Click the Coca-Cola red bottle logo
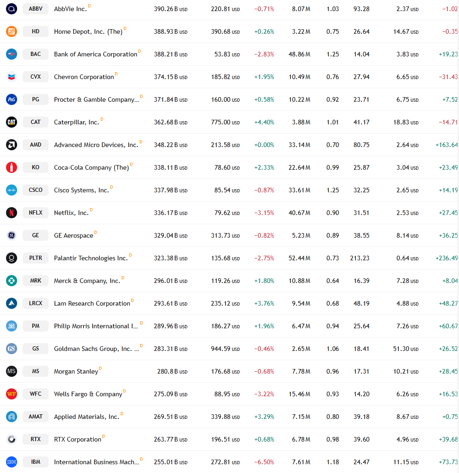Screen dimensions: 459x473 12,167
